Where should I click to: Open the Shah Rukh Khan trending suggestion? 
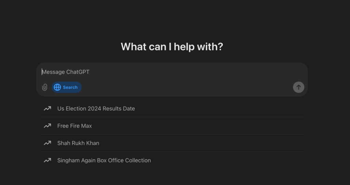point(78,143)
